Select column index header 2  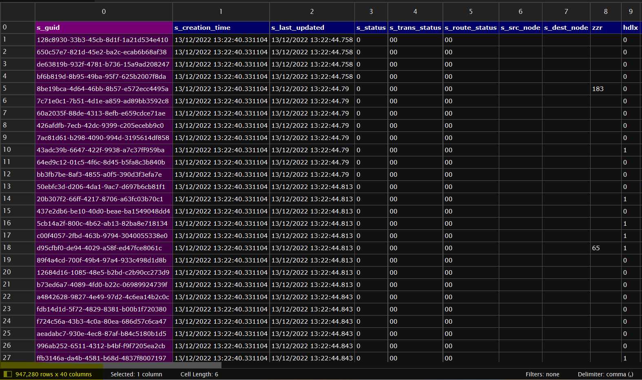[x=312, y=12]
